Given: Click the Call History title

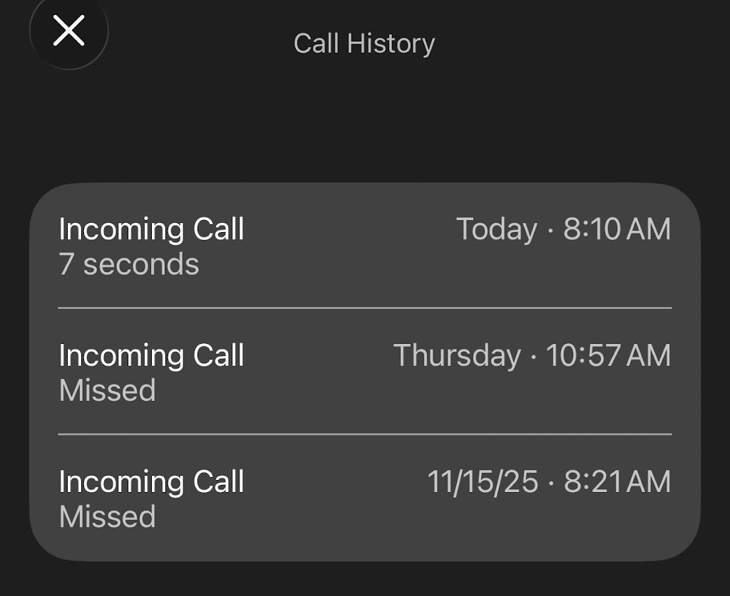Looking at the screenshot, I should coord(364,43).
